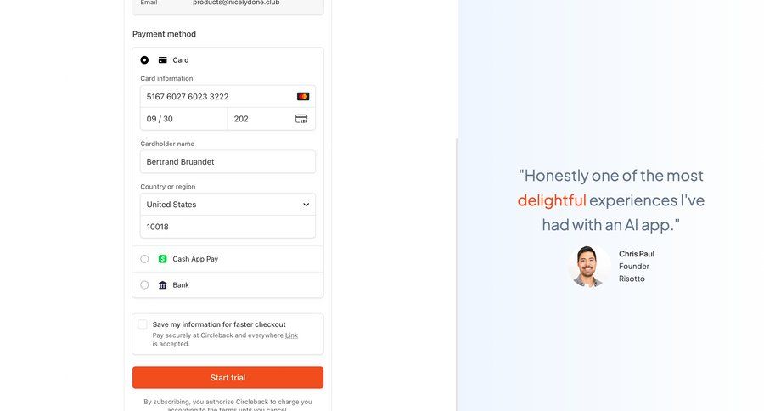Click the CVC field showing 202
This screenshot has width=764, height=411.
coord(272,119)
